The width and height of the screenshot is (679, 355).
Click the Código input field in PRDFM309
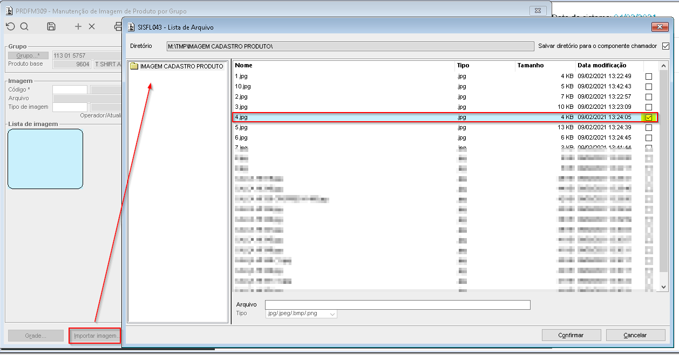[70, 89]
